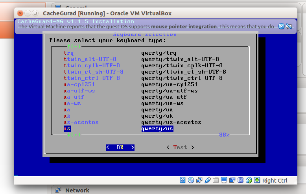Click the network adapters status icon
306x194 pixels.
(199, 180)
